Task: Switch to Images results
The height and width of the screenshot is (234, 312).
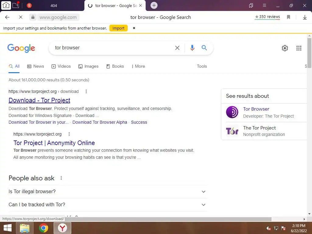Action: 88,66
